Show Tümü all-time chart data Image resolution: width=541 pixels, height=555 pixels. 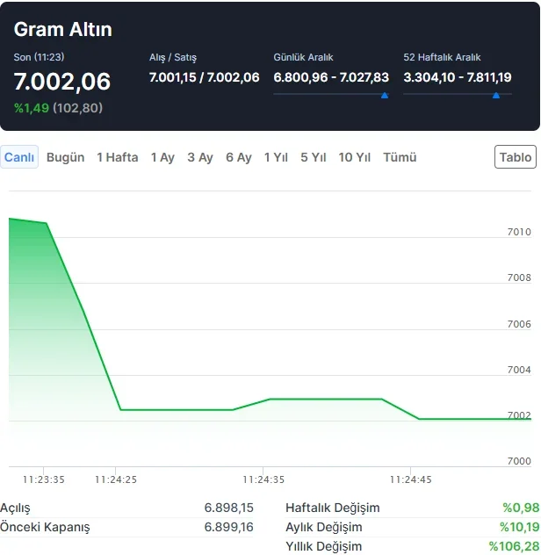coord(400,157)
